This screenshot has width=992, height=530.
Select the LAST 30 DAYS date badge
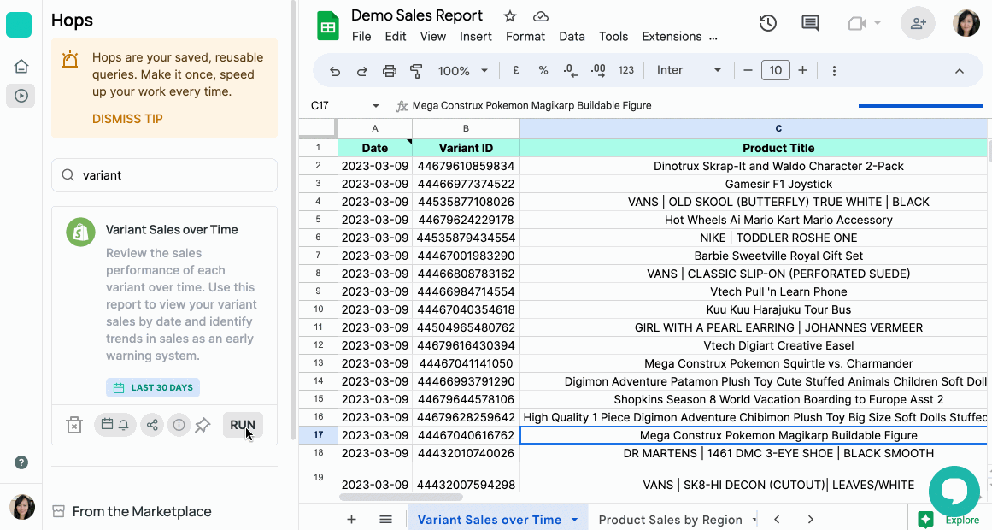[x=152, y=387]
